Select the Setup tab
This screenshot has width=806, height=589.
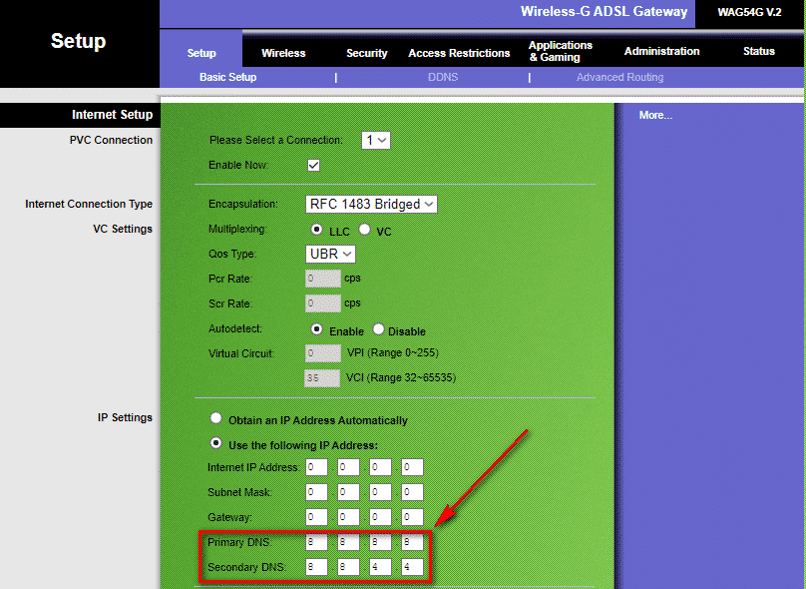click(201, 53)
